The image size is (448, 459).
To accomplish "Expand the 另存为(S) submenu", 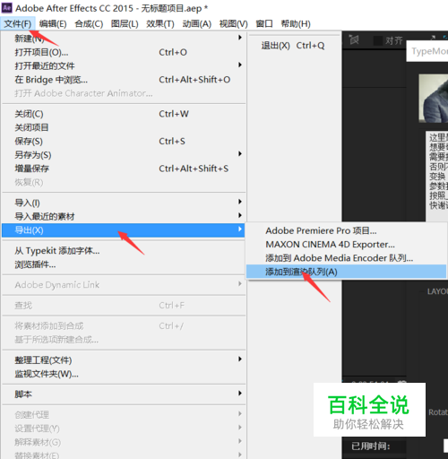I will (124, 155).
